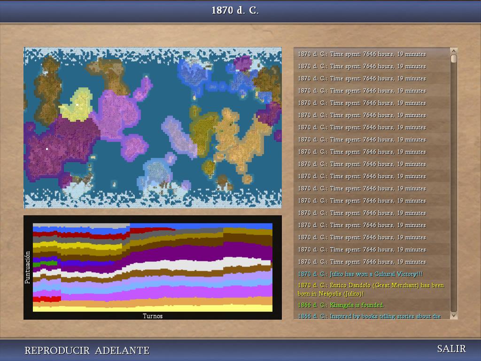This screenshot has width=481, height=361.
Task: Click the 'Puntuación' axis label
Action: pyautogui.click(x=28, y=267)
